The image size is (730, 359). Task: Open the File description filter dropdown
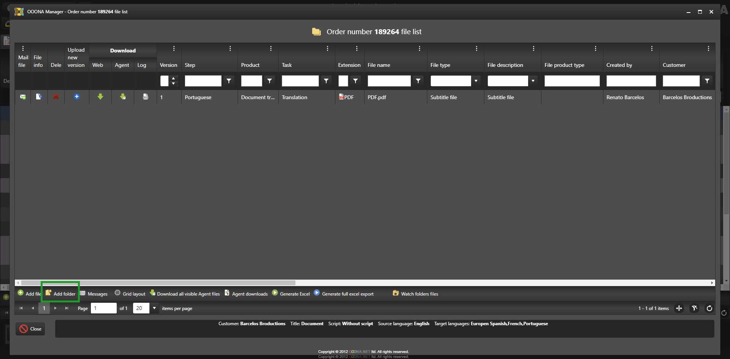533,81
